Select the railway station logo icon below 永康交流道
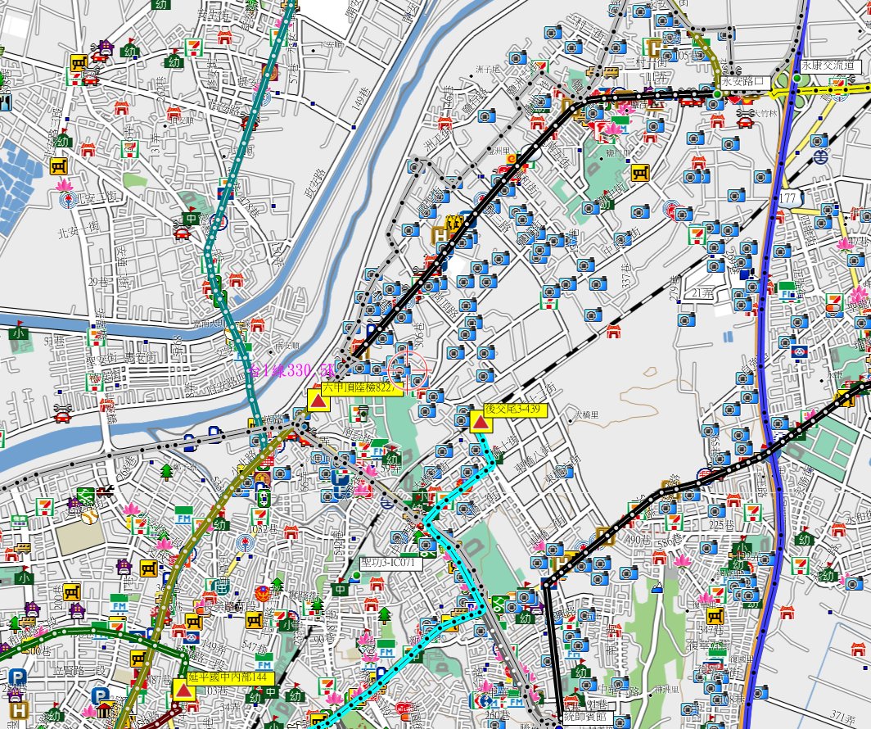 click(819, 153)
